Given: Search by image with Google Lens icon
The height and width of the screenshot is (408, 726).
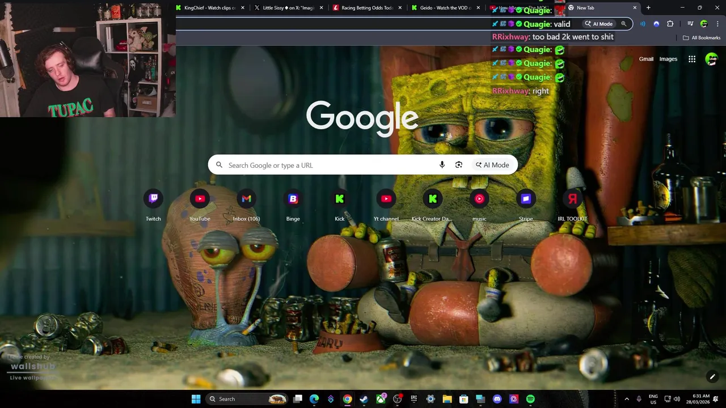Looking at the screenshot, I should pos(459,165).
